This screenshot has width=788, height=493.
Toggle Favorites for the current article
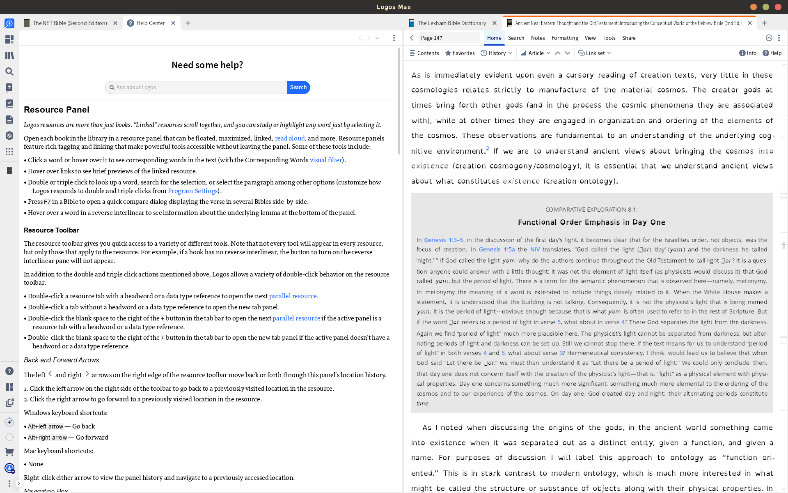tap(460, 53)
